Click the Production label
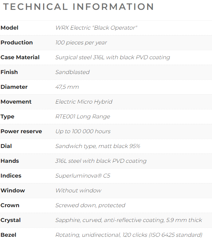The width and height of the screenshot is (212, 238). click(17, 43)
